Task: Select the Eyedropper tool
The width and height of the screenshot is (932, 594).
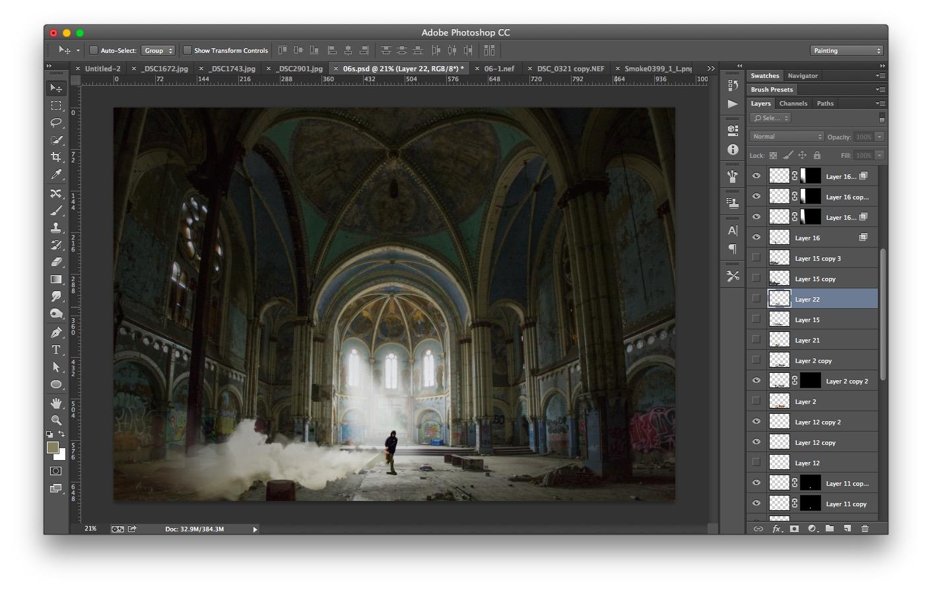Action: pyautogui.click(x=56, y=174)
